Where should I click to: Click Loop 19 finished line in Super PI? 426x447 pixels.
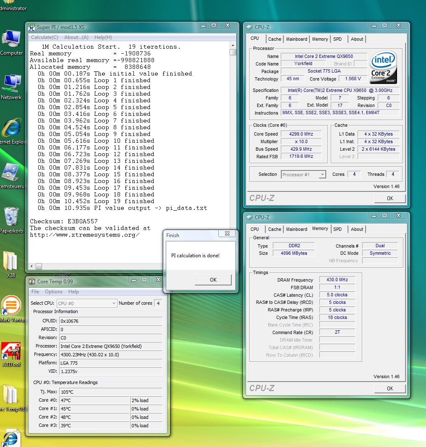pyautogui.click(x=96, y=201)
